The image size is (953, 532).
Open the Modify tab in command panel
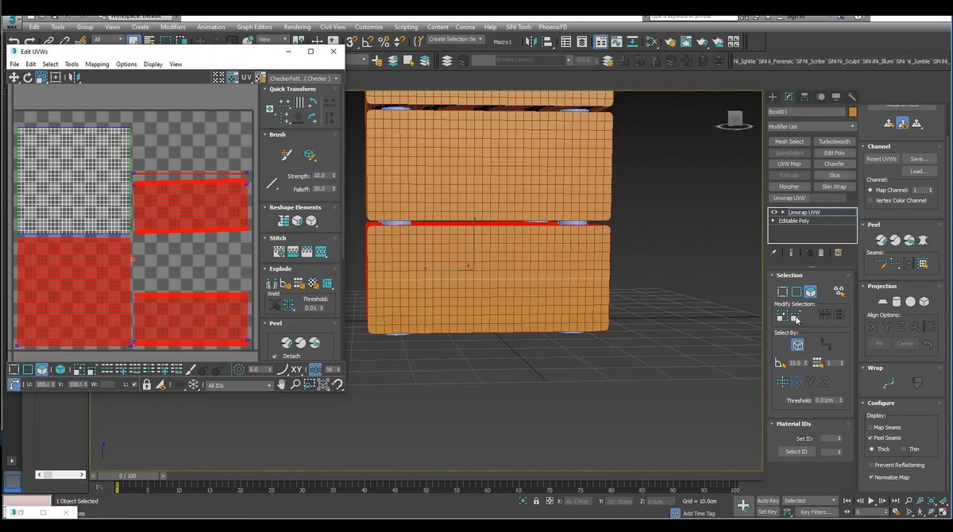coord(789,97)
